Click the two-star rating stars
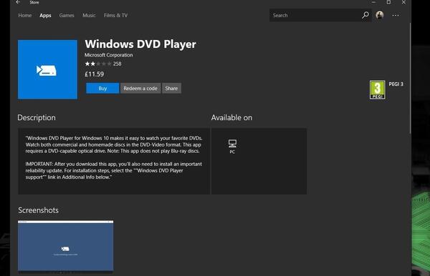 coord(98,64)
